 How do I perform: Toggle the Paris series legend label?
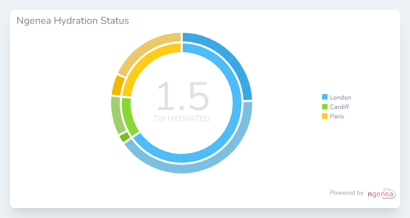pos(336,116)
